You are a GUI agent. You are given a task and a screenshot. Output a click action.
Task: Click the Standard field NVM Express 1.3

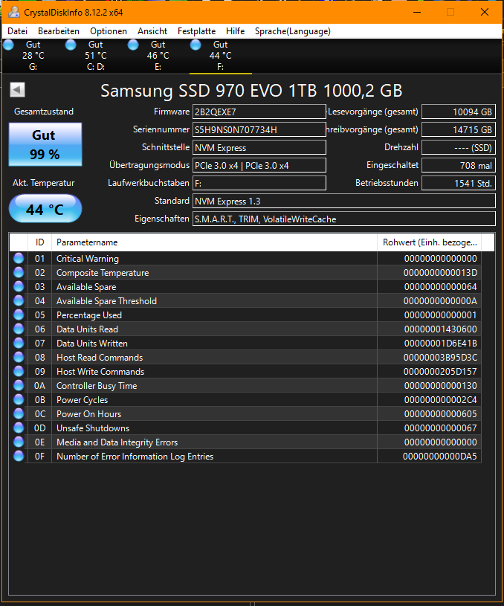click(344, 201)
